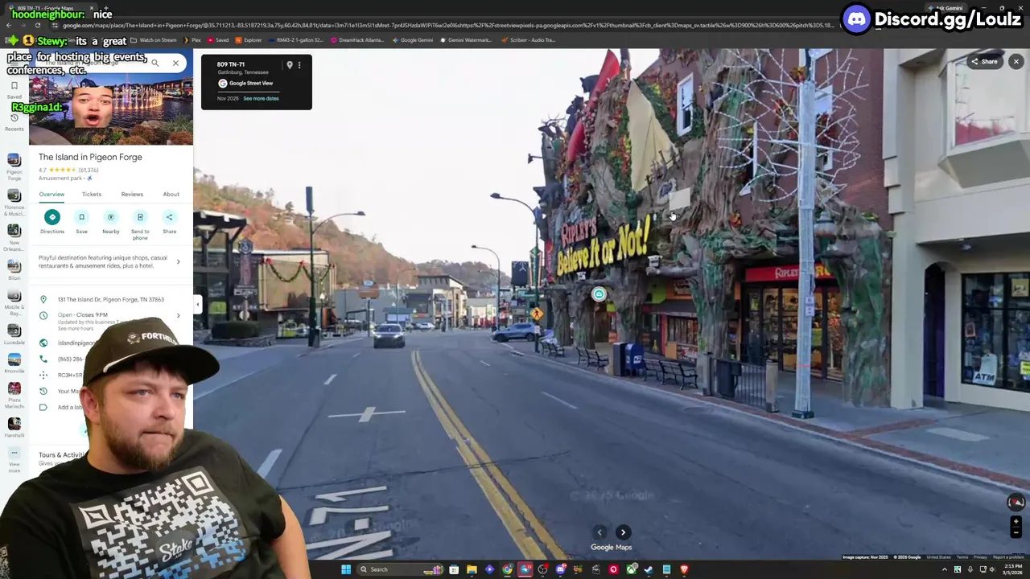
Task: Switch to the Reviews tab
Action: point(132,194)
